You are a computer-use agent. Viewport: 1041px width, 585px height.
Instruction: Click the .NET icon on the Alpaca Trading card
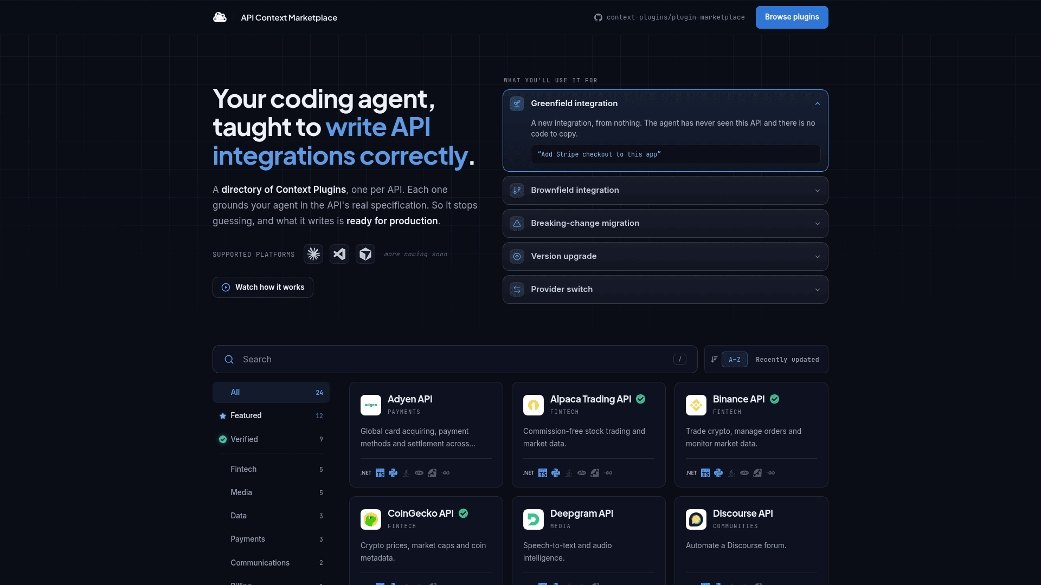[529, 473]
